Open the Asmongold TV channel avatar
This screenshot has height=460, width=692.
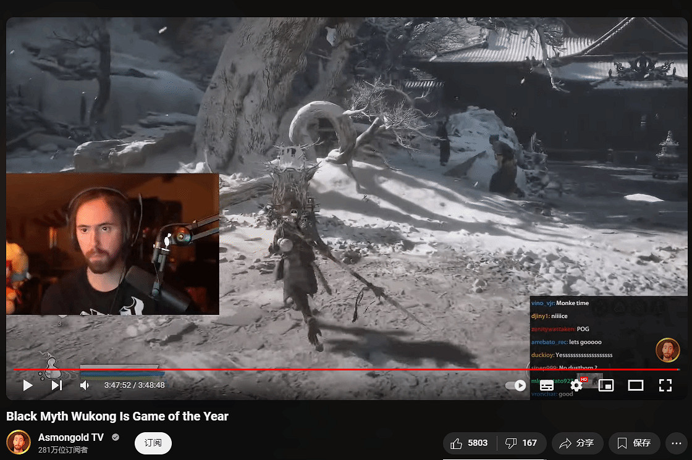(19, 443)
